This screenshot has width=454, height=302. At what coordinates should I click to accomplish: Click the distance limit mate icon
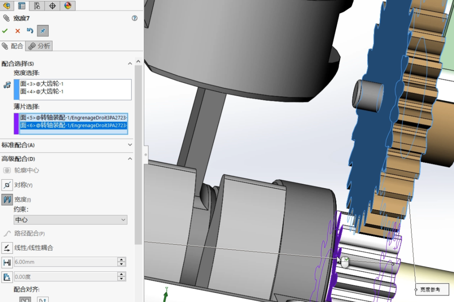tap(7, 263)
